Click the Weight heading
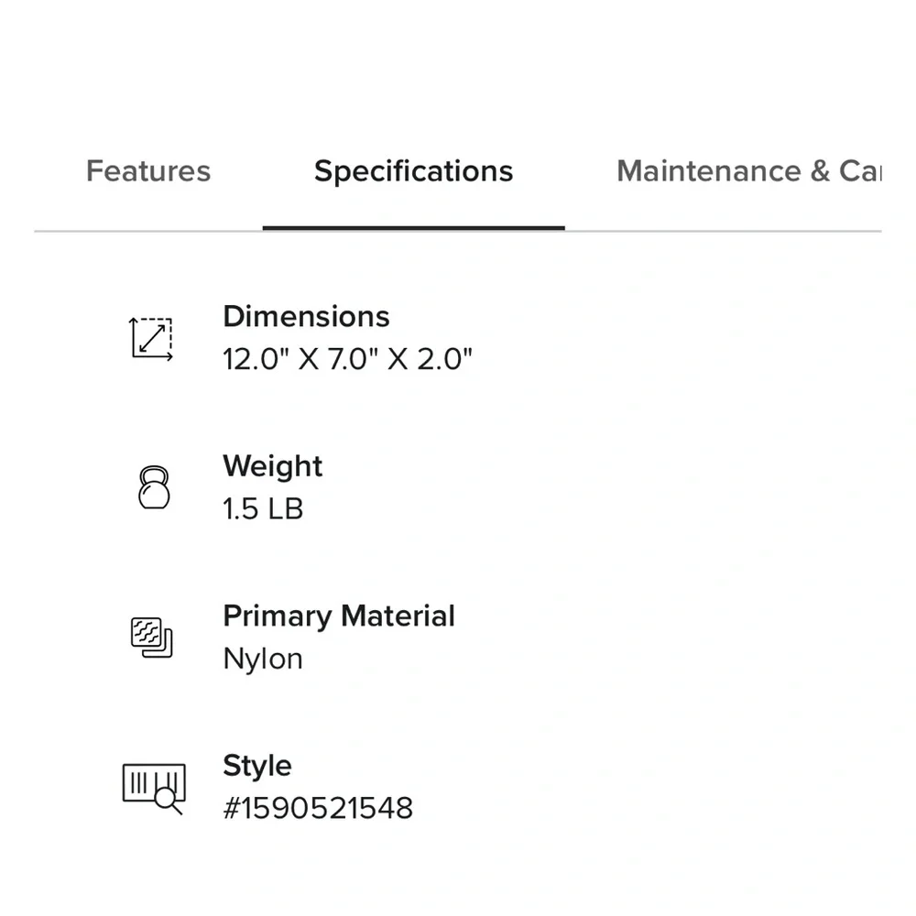 point(272,467)
